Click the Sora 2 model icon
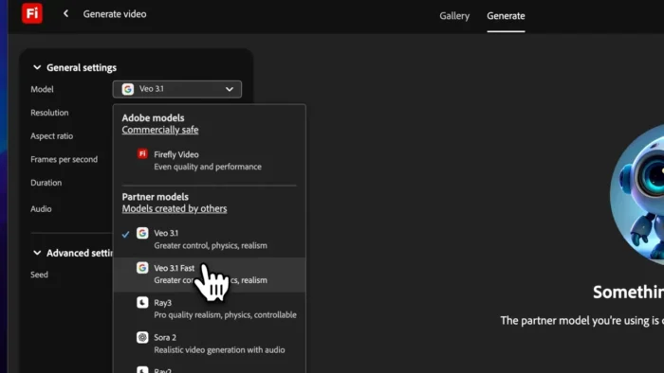 (x=142, y=337)
